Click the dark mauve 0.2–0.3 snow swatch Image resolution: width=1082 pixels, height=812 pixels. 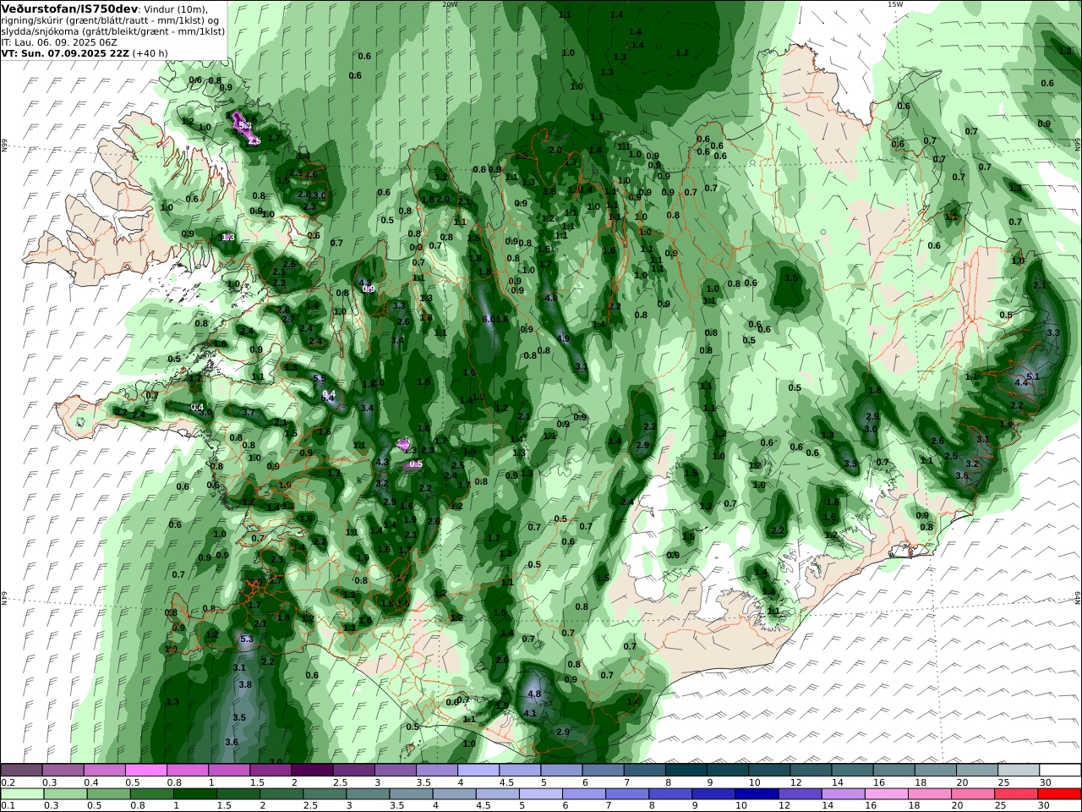coord(22,771)
